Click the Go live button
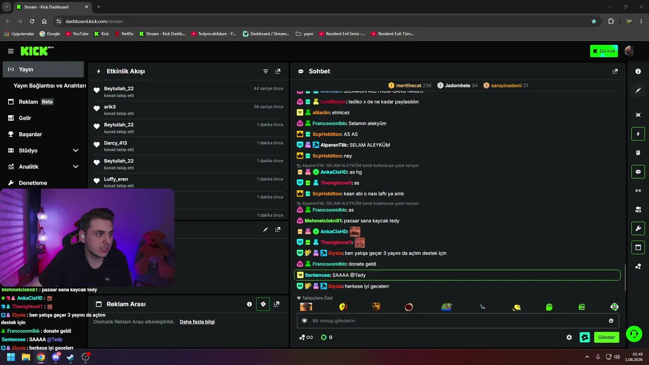Image resolution: width=649 pixels, height=365 pixels. click(604, 51)
